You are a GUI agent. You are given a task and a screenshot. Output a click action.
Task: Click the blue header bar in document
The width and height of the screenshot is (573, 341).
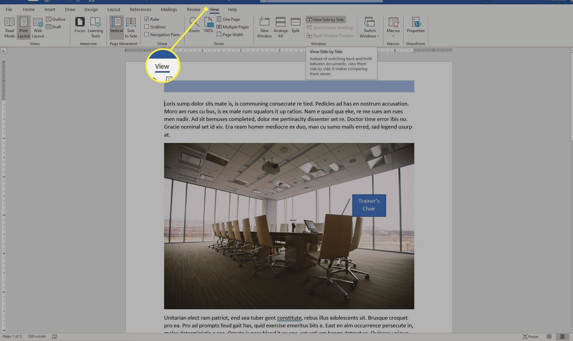click(289, 86)
